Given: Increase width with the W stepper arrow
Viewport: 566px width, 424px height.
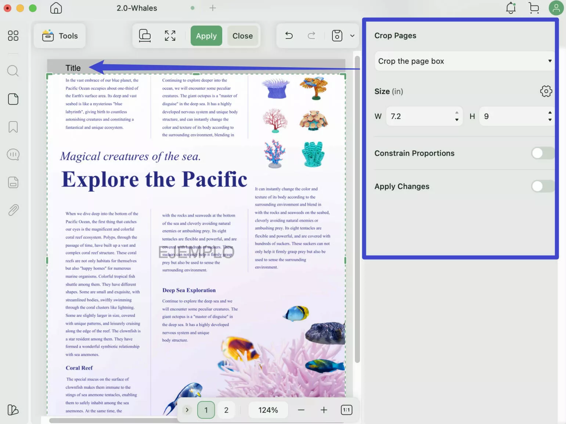Looking at the screenshot, I should (x=457, y=113).
